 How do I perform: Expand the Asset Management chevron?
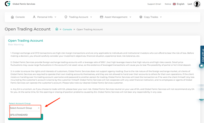130,17
